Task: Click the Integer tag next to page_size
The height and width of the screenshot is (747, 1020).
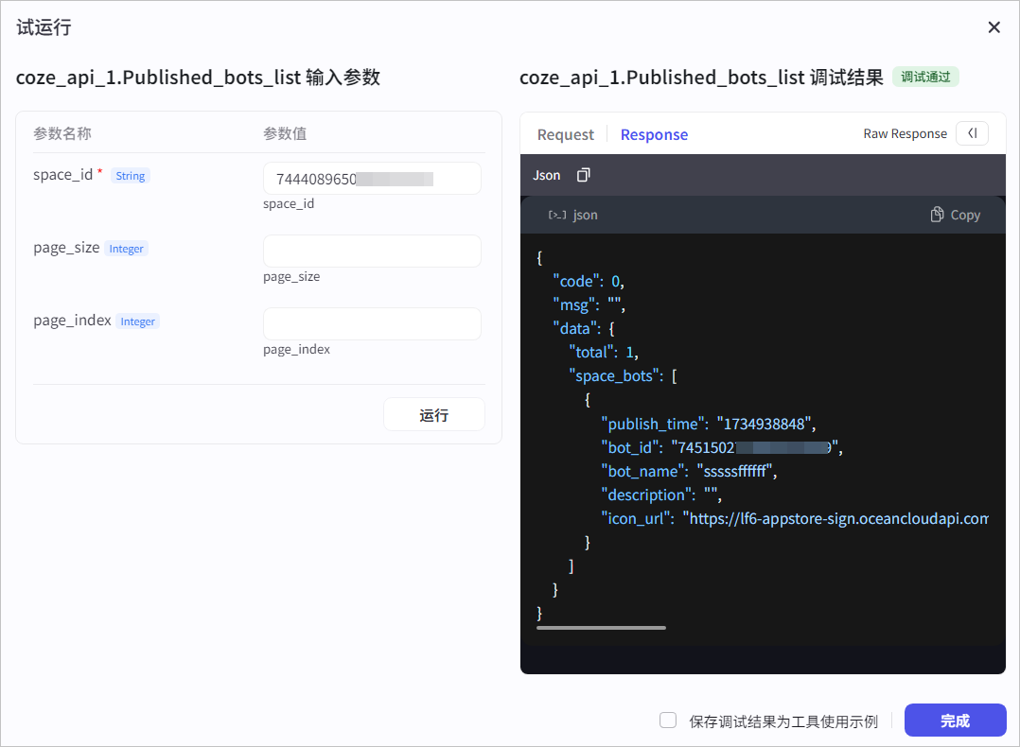Action: pyautogui.click(x=126, y=249)
